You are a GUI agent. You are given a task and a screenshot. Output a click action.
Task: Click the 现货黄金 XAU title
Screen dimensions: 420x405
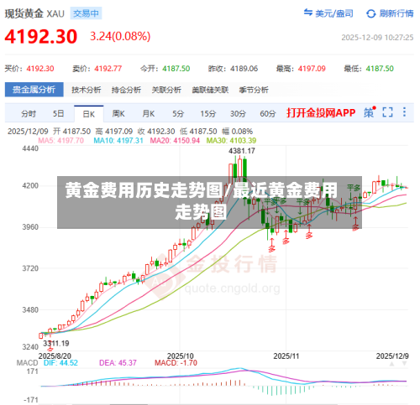click(x=34, y=13)
